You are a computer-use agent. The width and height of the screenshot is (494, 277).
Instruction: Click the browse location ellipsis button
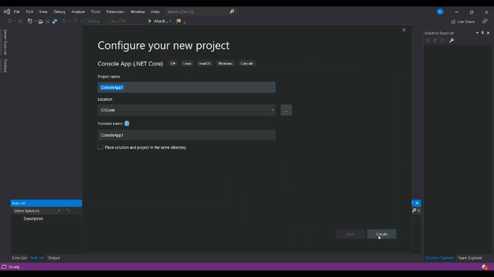tap(286, 110)
